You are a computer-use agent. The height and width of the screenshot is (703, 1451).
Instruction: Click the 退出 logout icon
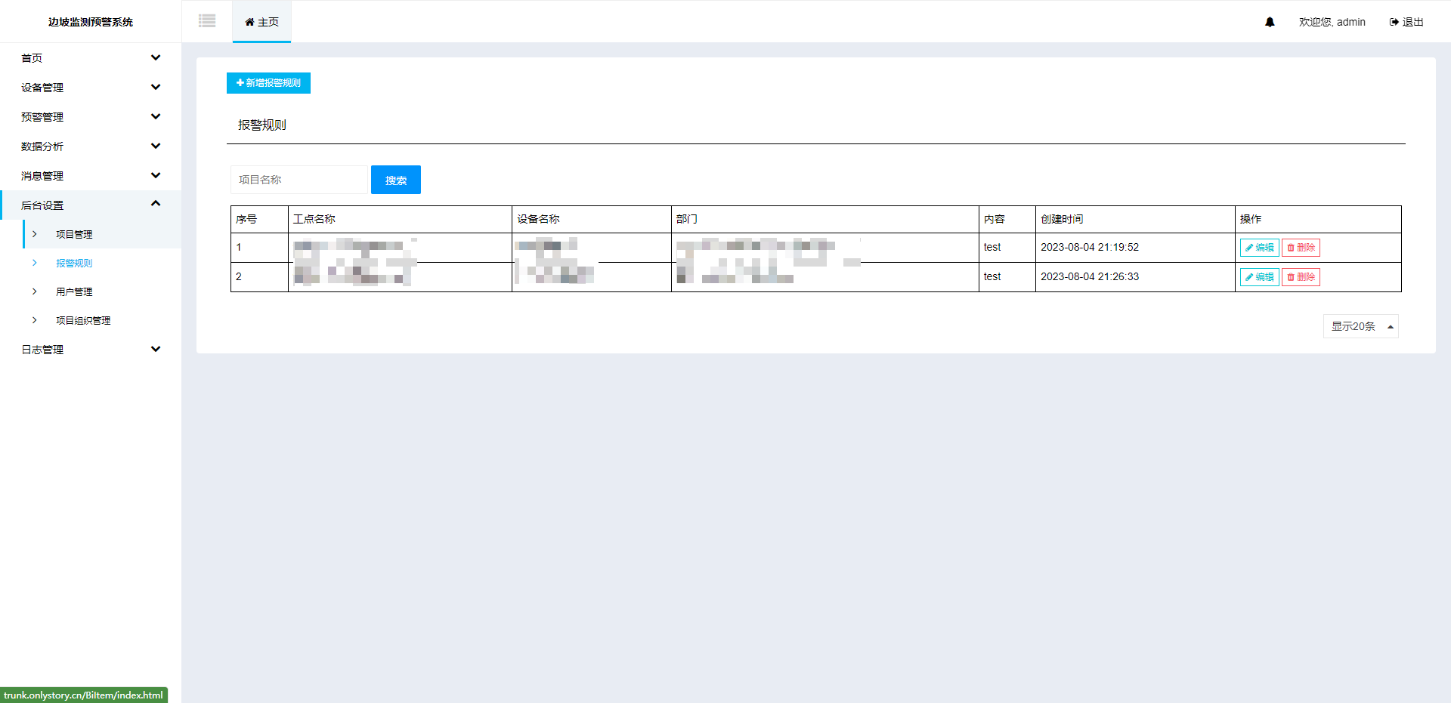(x=1394, y=22)
